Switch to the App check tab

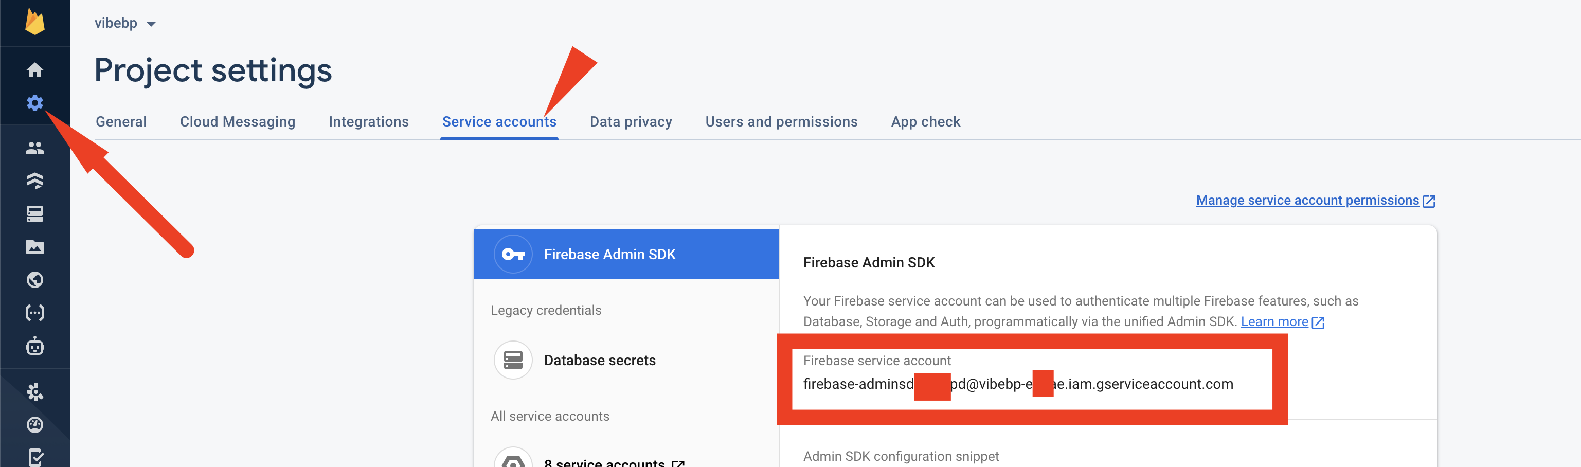tap(926, 121)
